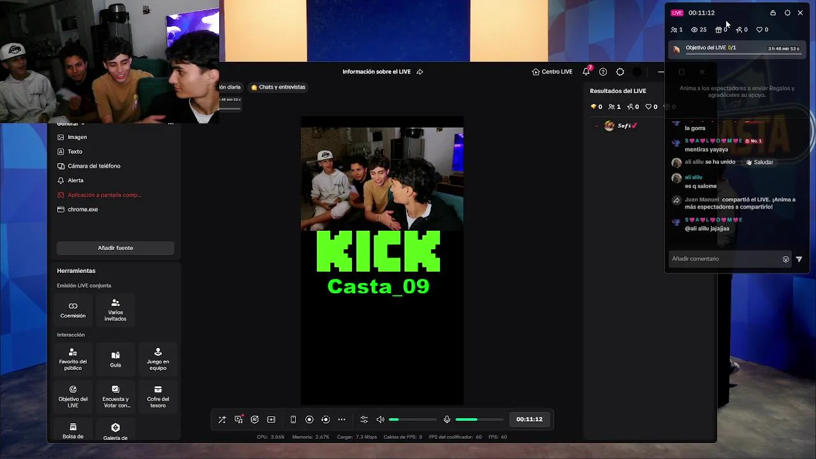Open sources panel three-dots menu
Screen dimensions: 816x459
[170, 124]
